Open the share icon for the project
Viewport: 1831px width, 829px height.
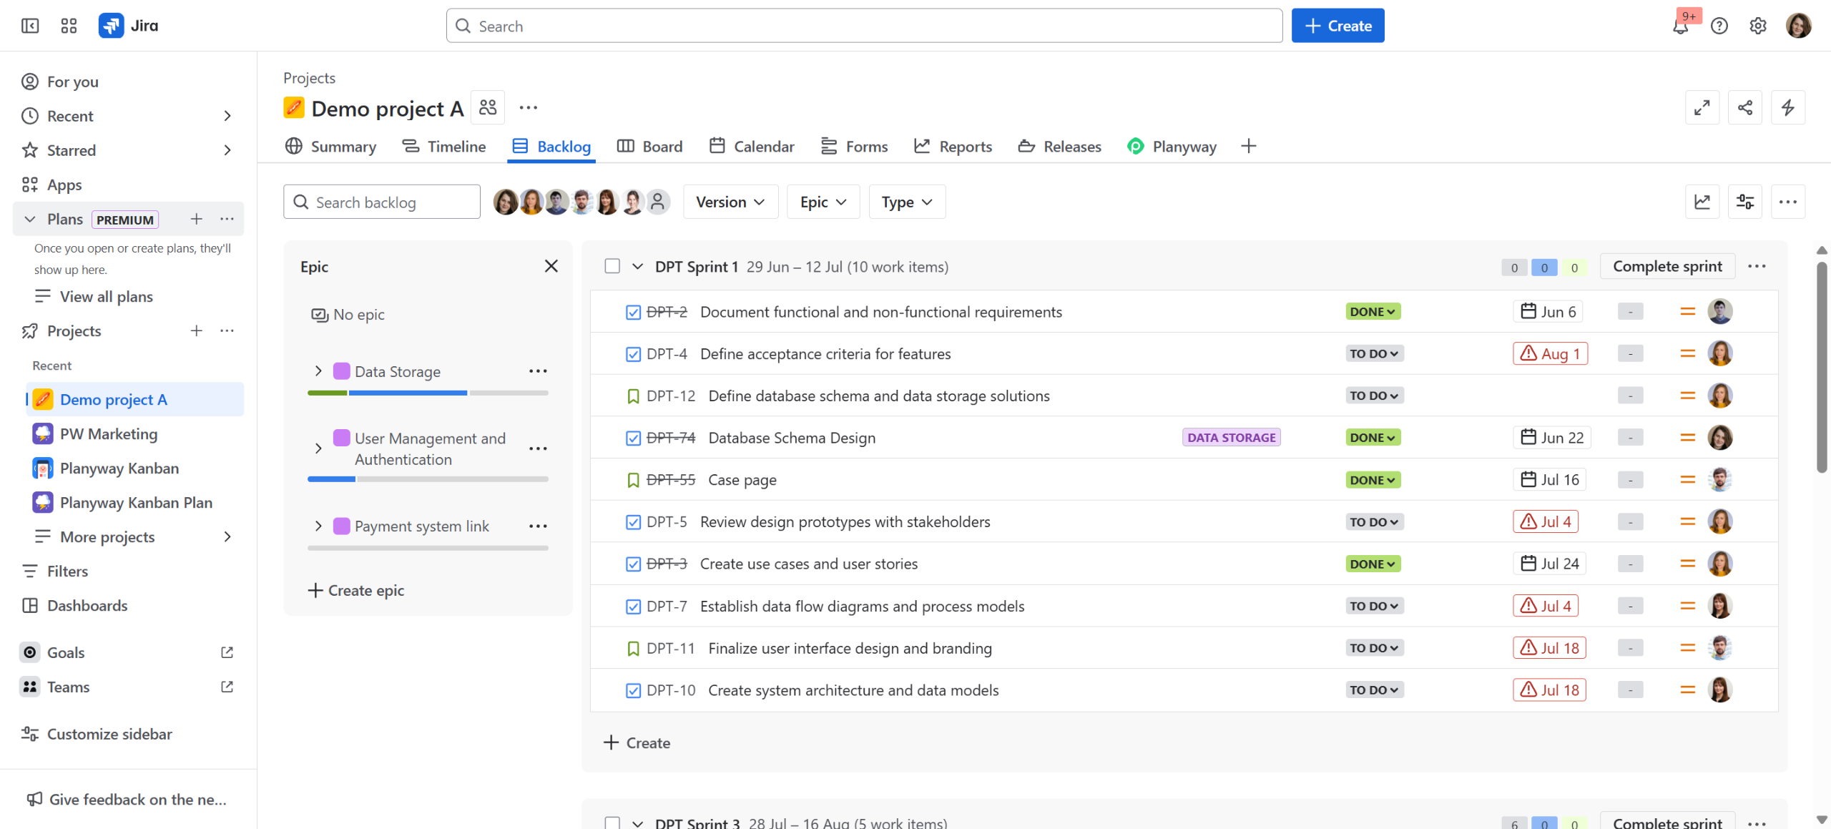click(x=1744, y=108)
